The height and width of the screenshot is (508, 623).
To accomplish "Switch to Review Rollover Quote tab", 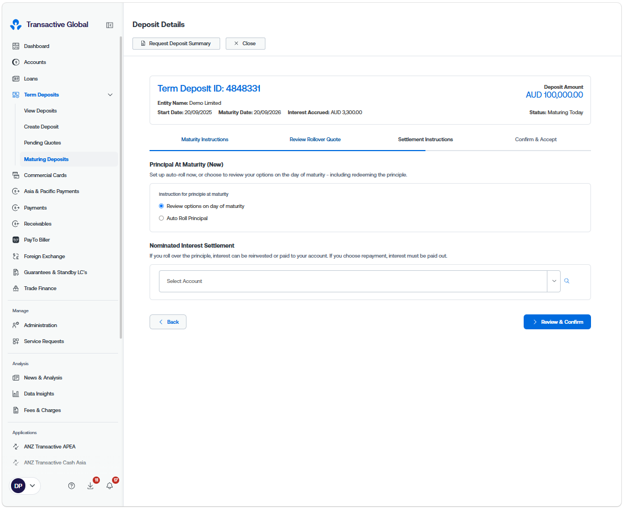I will (315, 140).
